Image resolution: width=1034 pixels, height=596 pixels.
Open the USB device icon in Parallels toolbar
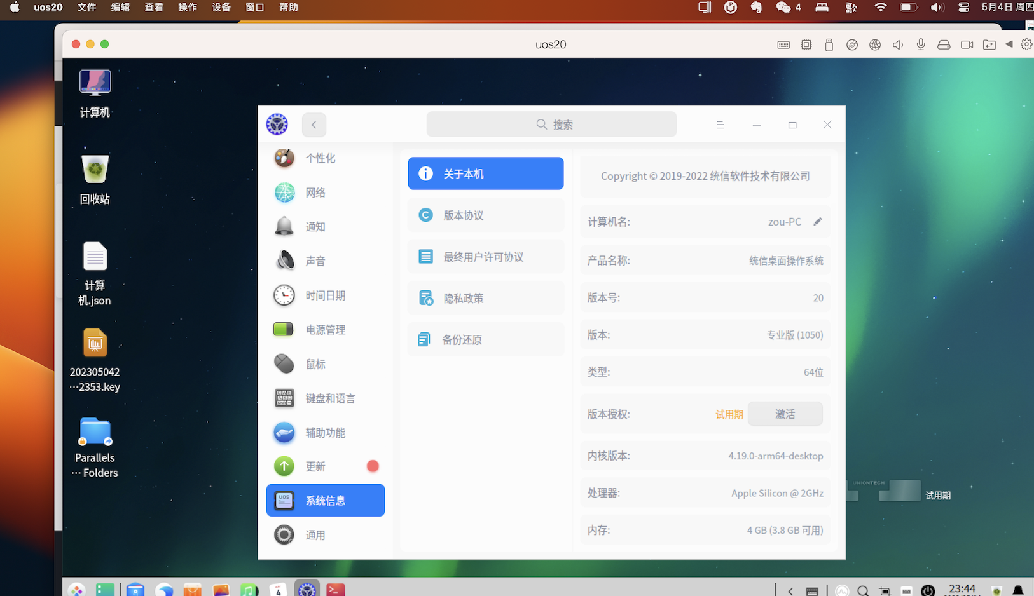coord(829,44)
